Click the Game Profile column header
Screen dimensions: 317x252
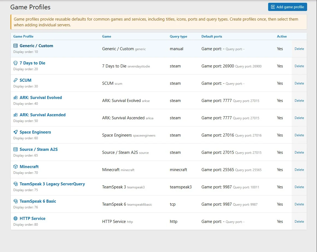click(x=23, y=36)
